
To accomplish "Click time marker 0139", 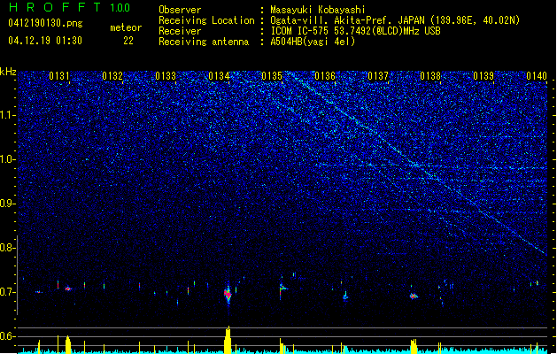I will (484, 76).
